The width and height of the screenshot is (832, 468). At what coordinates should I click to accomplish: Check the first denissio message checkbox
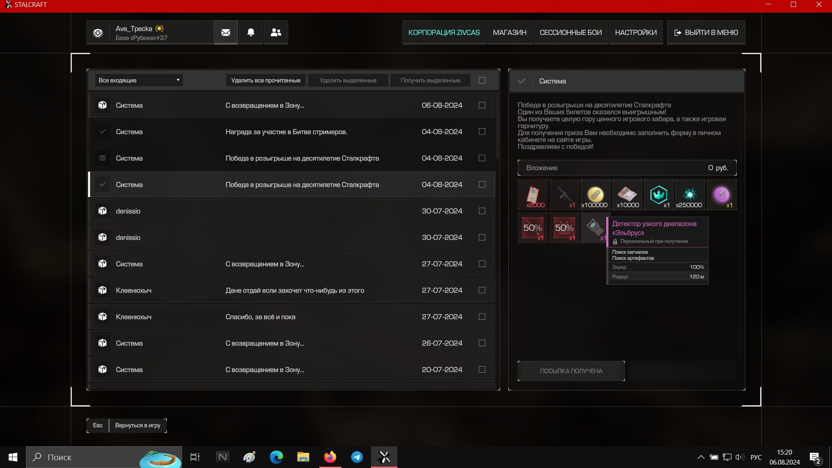482,211
